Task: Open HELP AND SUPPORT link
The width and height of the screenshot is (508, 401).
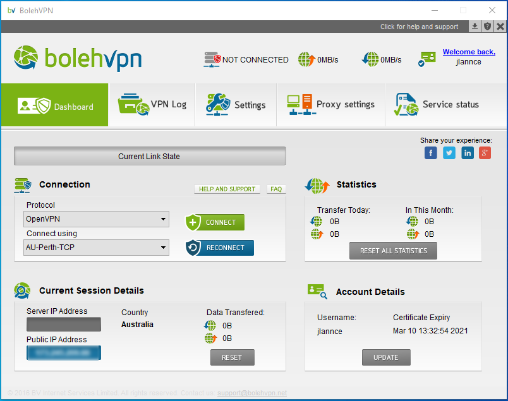Action: coord(227,189)
